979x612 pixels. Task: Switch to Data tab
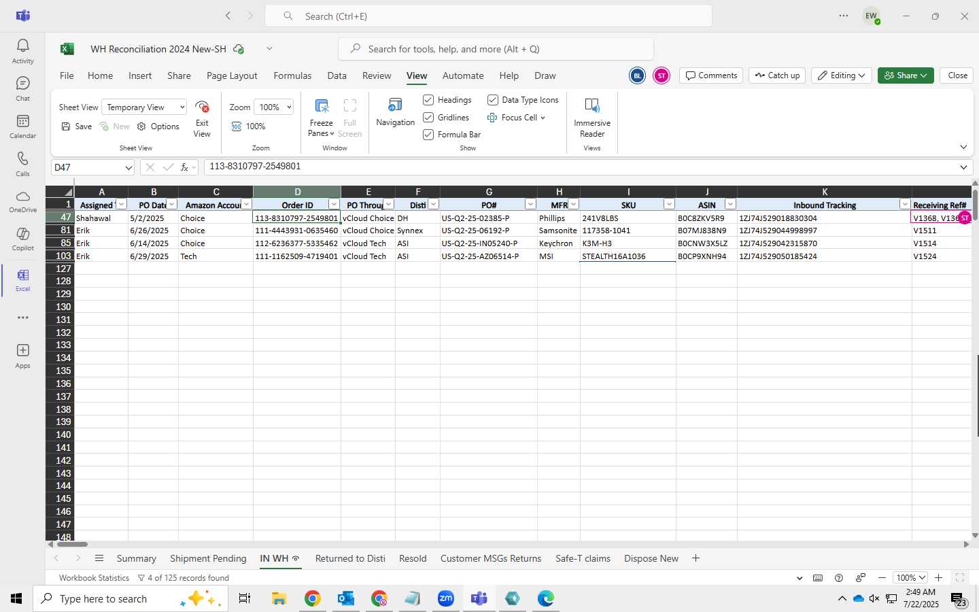[337, 75]
